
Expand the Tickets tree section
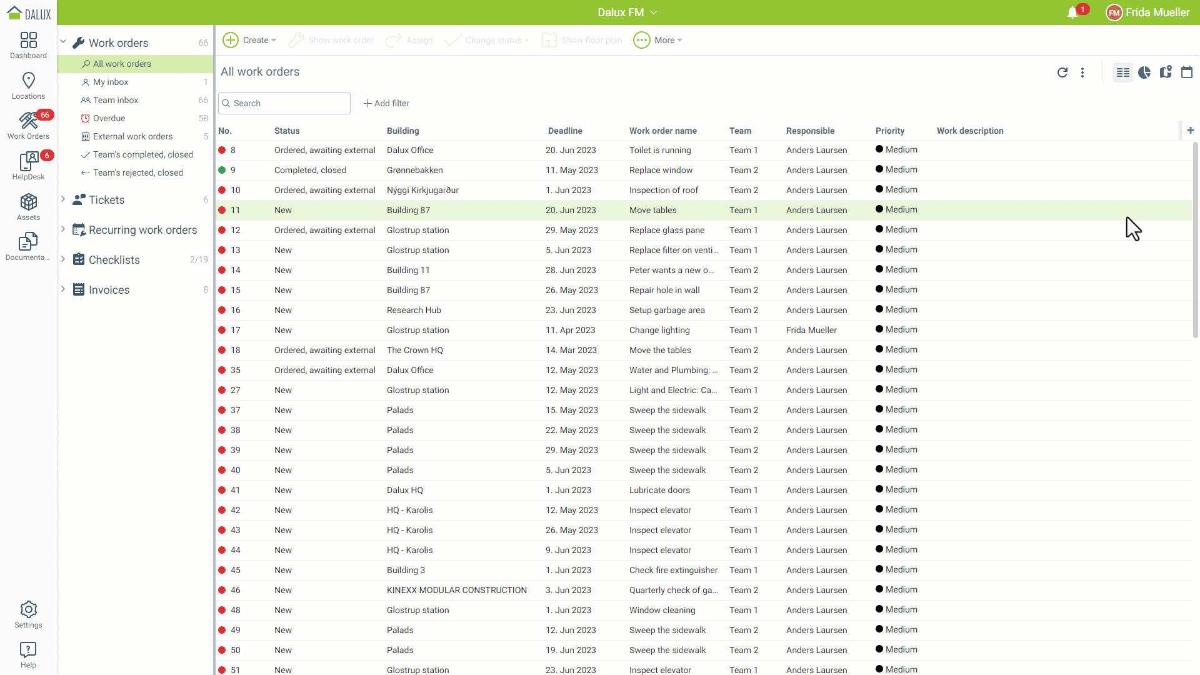(63, 199)
